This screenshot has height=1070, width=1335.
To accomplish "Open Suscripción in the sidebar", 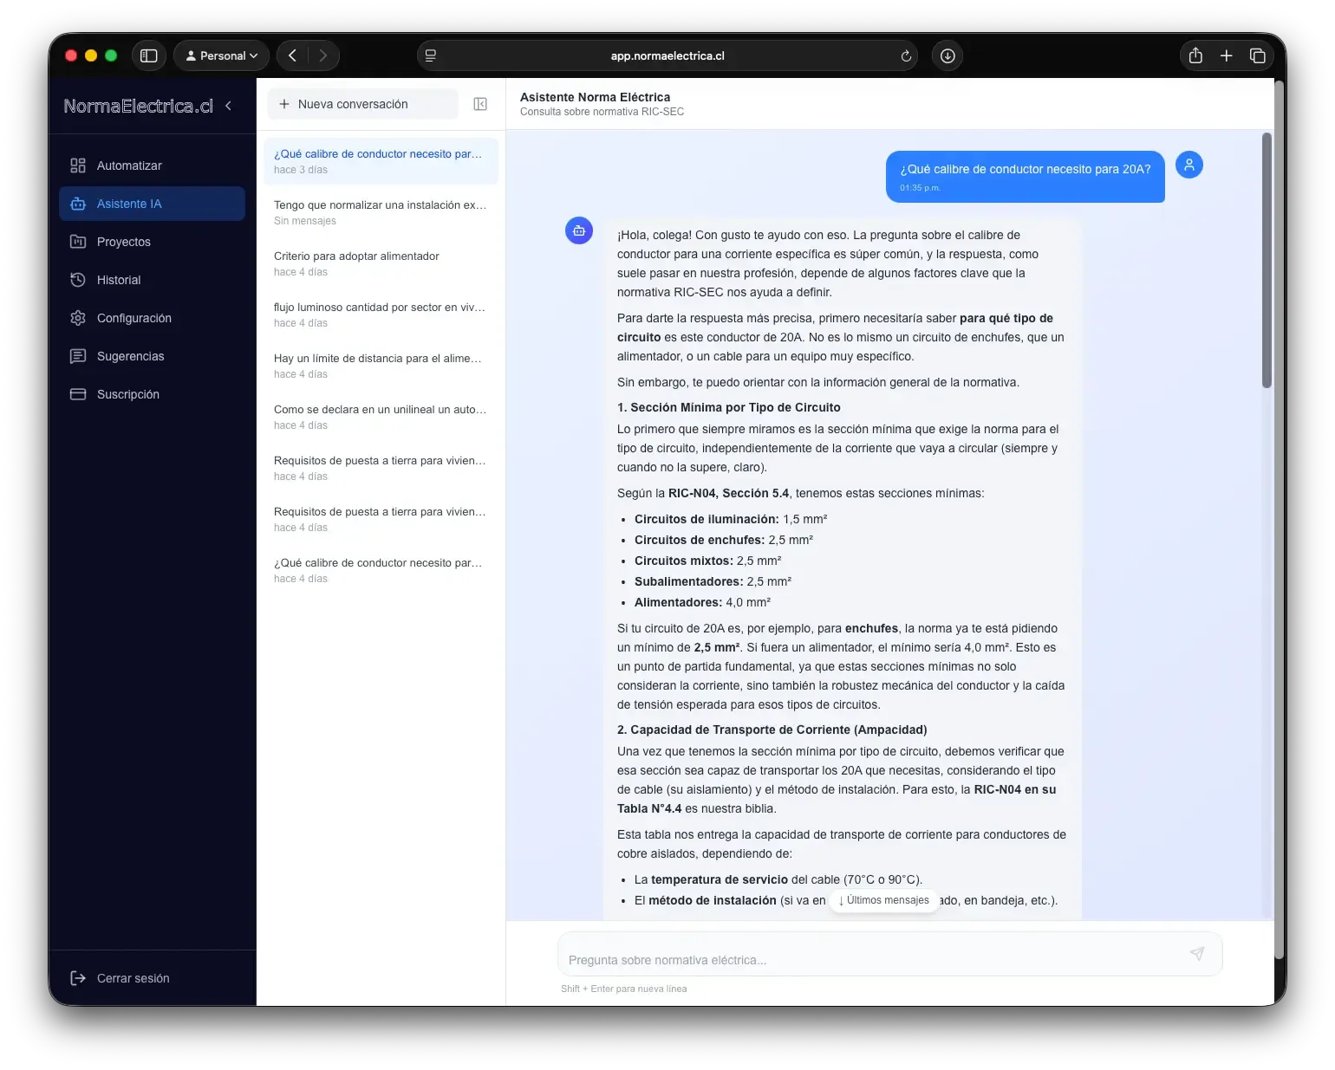I will click(152, 394).
